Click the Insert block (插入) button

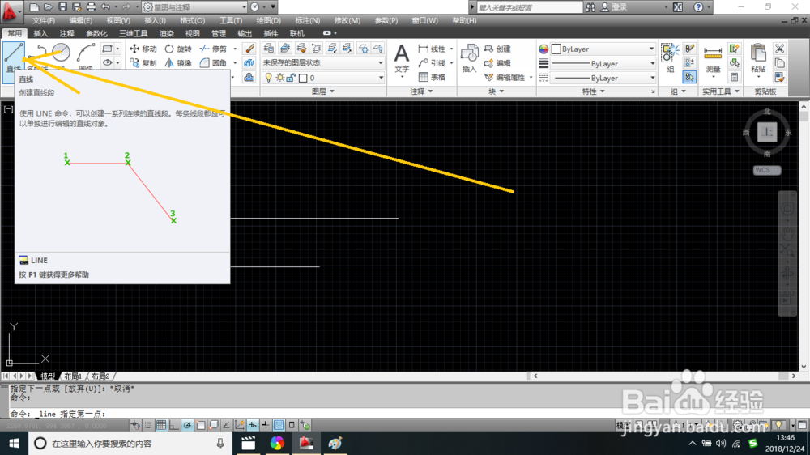coord(469,57)
